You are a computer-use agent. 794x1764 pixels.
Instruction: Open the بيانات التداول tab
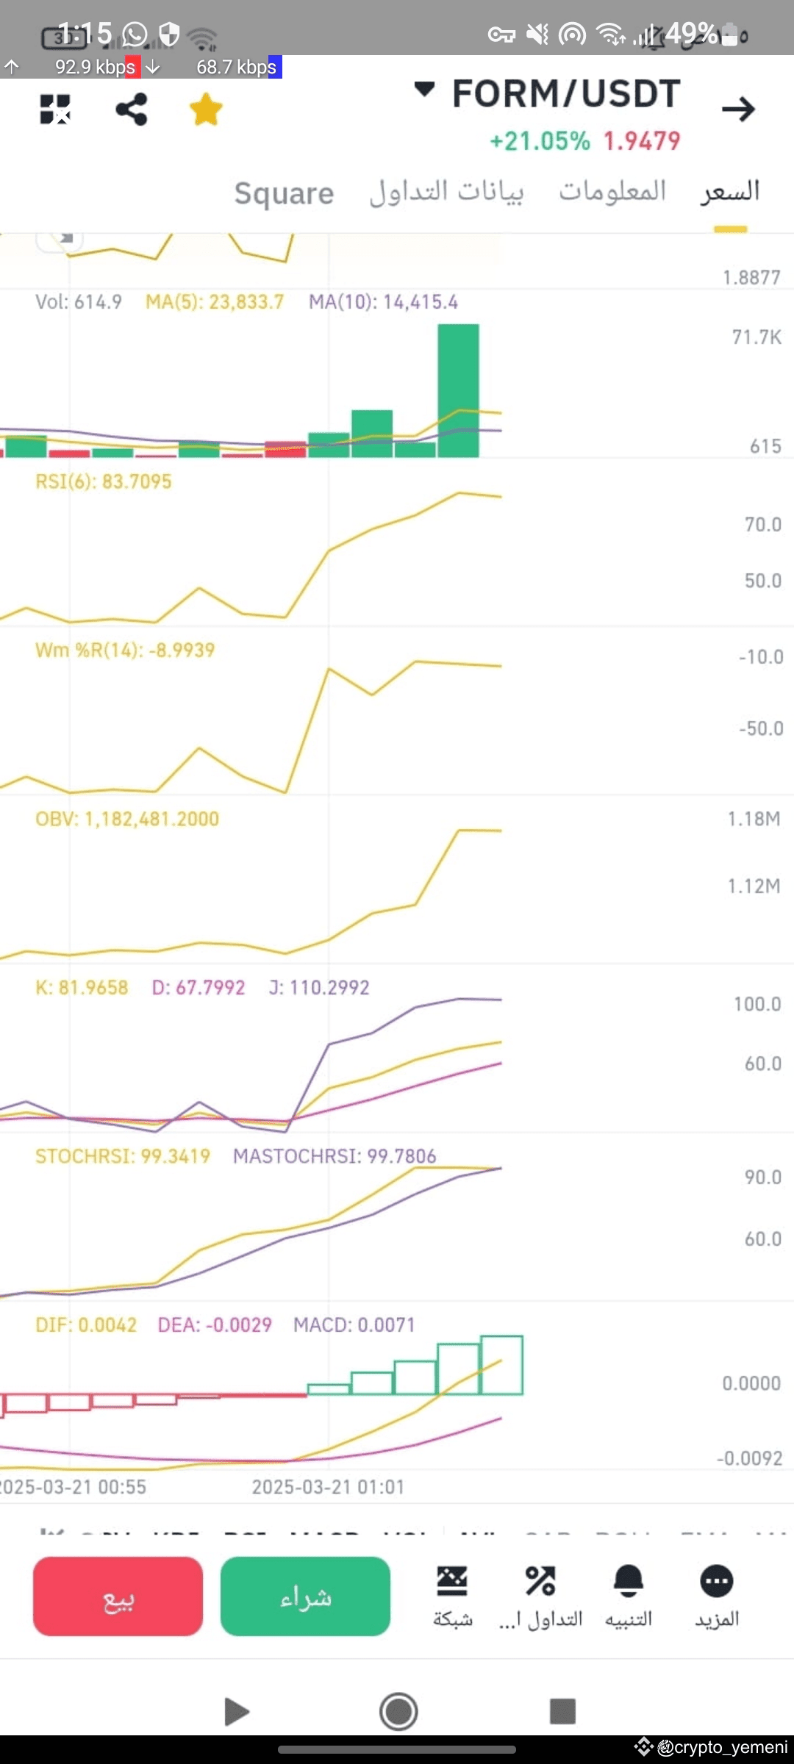coord(446,193)
